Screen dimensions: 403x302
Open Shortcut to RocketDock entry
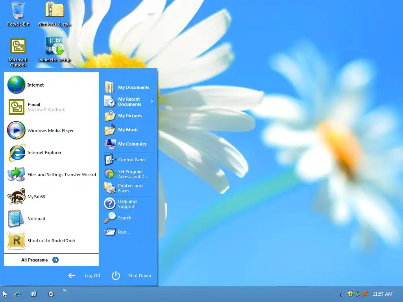pos(52,241)
